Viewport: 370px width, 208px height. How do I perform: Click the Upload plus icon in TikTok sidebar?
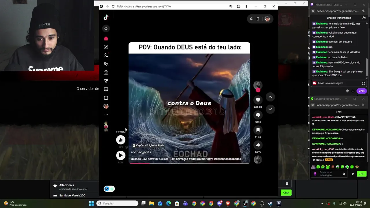click(x=106, y=98)
